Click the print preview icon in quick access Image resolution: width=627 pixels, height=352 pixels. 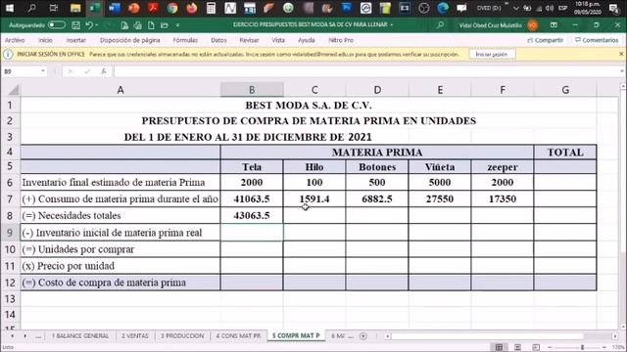coord(137,25)
